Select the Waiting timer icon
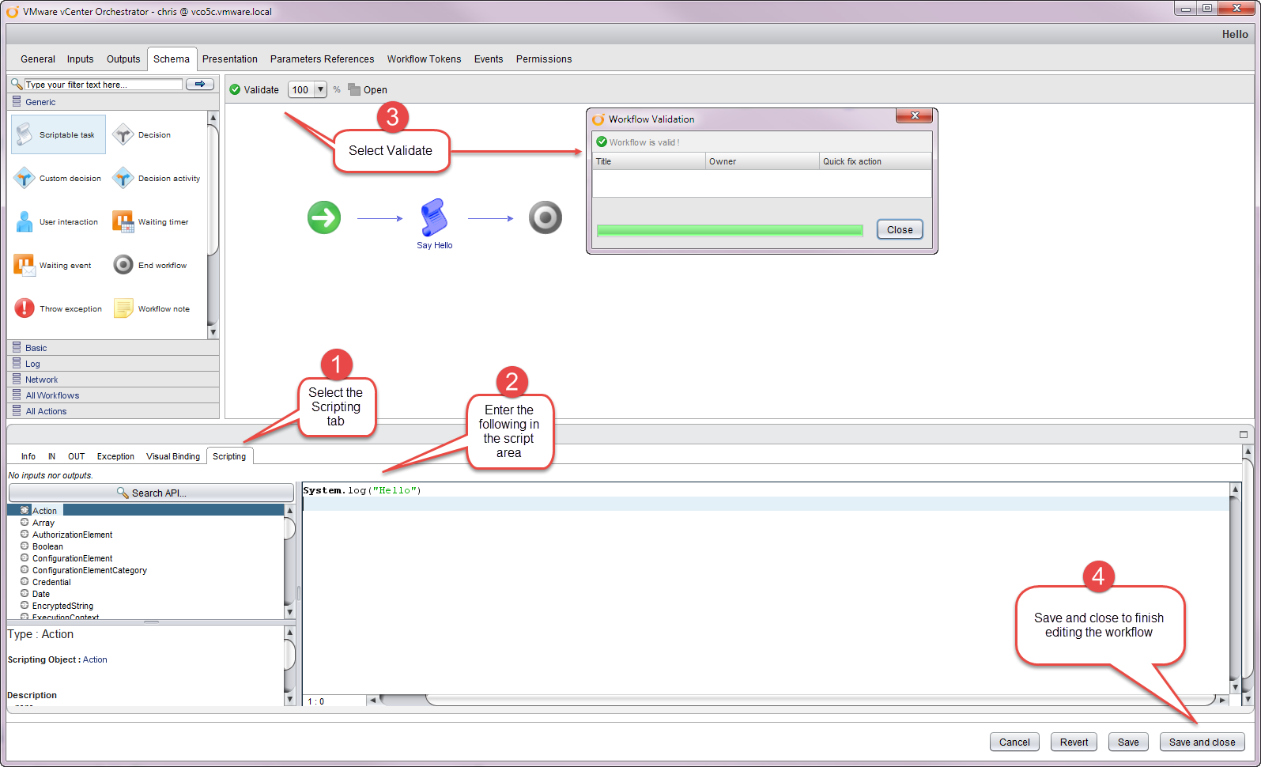Image resolution: width=1261 pixels, height=767 pixels. click(123, 222)
